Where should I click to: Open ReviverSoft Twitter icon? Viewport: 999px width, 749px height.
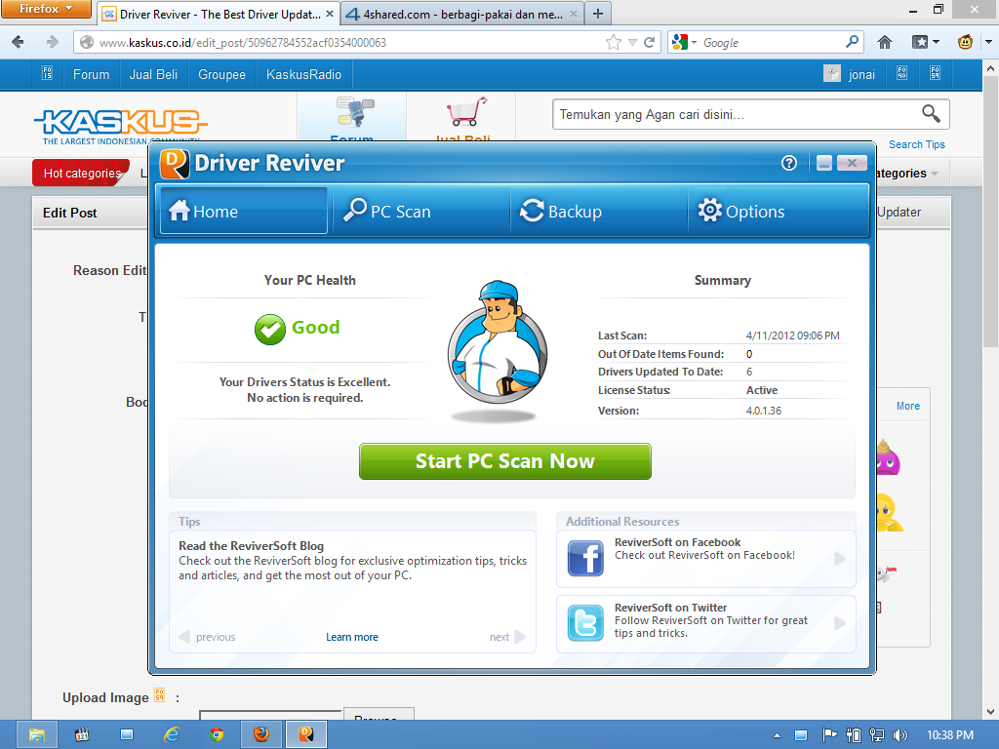585,622
